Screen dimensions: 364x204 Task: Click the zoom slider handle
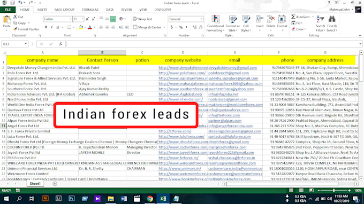click(334, 190)
